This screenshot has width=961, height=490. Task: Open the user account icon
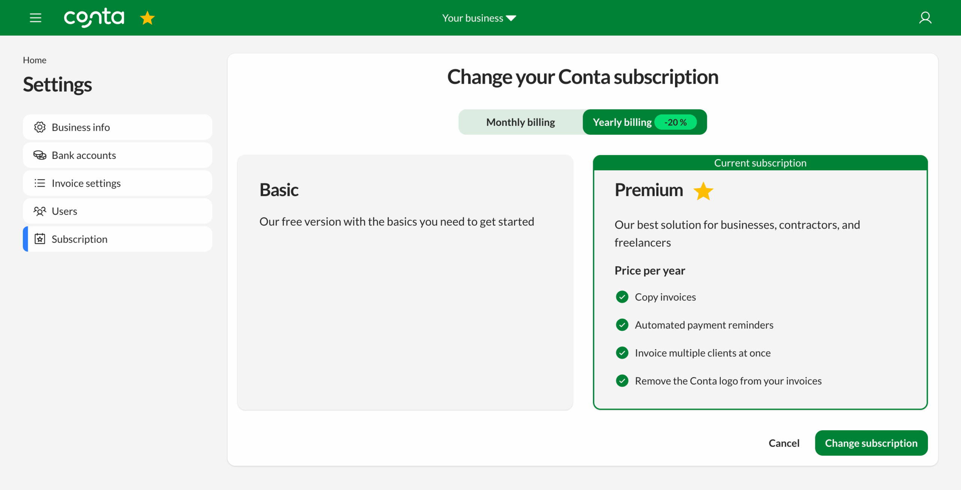click(x=925, y=18)
